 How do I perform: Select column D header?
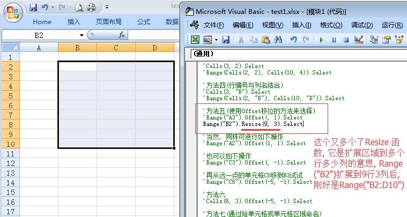click(154, 48)
